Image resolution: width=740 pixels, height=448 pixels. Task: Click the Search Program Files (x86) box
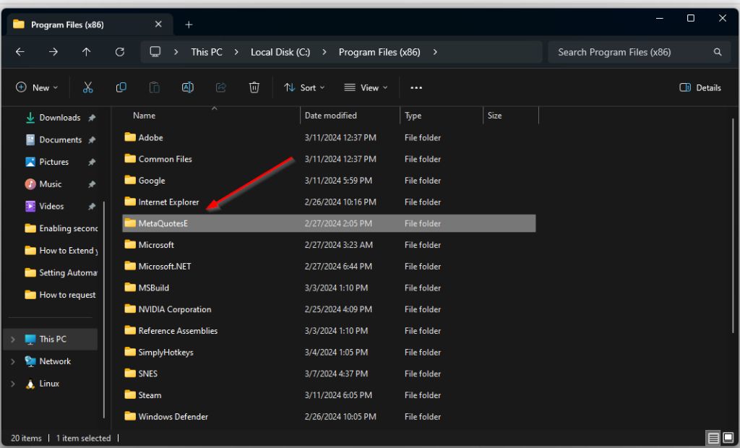coord(629,52)
